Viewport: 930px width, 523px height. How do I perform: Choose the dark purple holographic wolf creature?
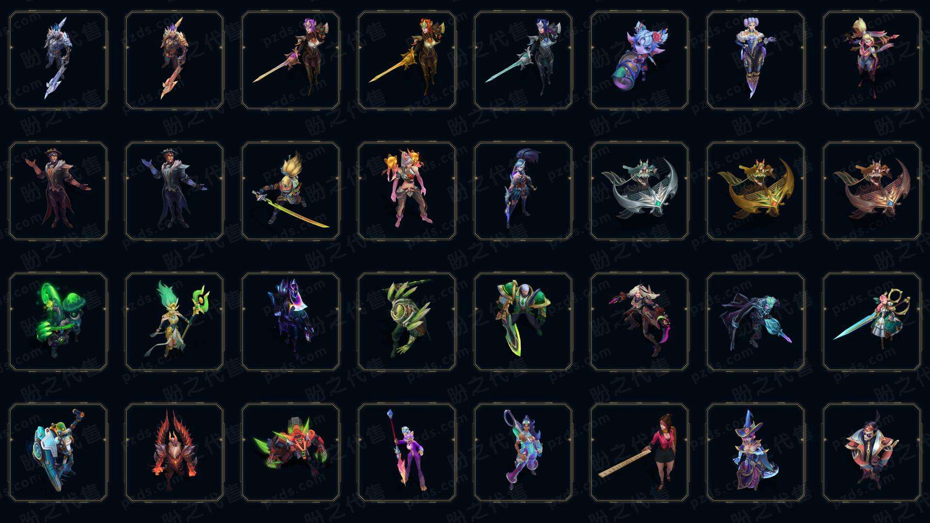tap(291, 322)
